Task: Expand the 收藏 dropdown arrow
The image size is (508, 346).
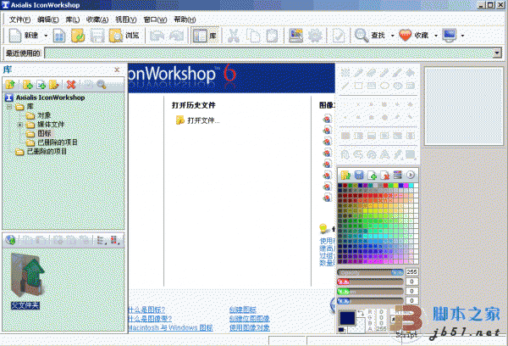Action: tap(436, 36)
